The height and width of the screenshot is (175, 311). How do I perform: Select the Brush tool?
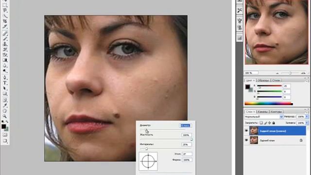click(x=5, y=39)
